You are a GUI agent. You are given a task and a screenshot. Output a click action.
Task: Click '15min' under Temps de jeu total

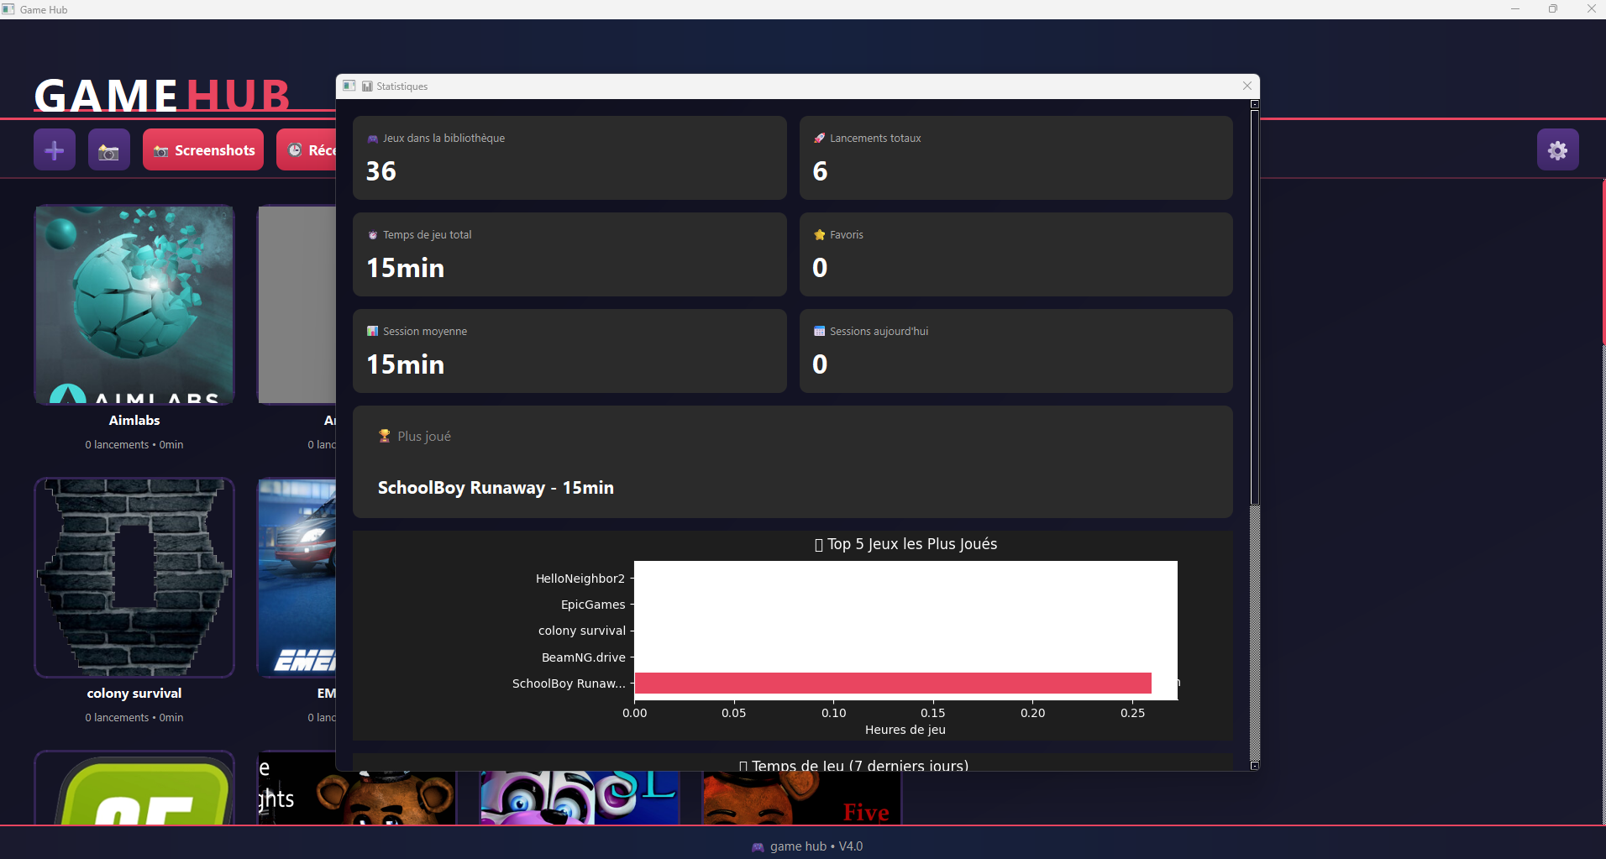coord(406,268)
